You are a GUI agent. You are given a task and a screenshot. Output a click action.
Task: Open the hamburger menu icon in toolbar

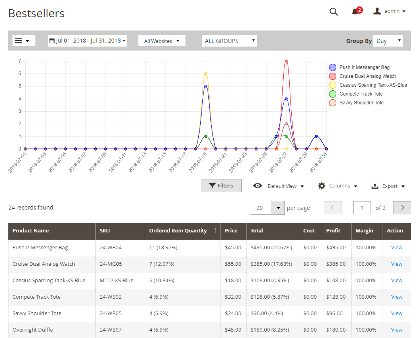coord(19,41)
